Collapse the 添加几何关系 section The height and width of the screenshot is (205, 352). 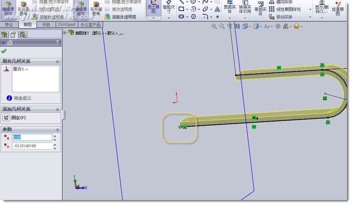57,109
